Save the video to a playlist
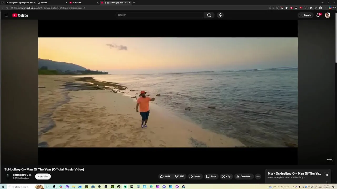This screenshot has width=337, height=189. 211,176
